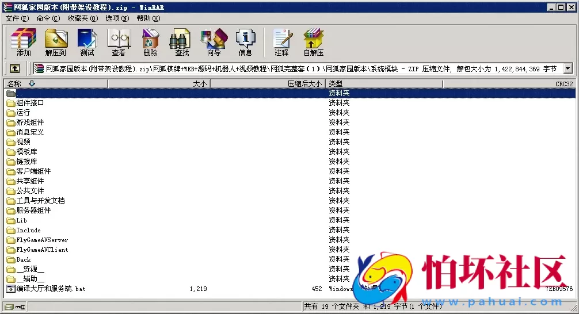The height and width of the screenshot is (314, 579).
Task: Click the disk and key status bar icon
Action: pyautogui.click(x=15, y=307)
